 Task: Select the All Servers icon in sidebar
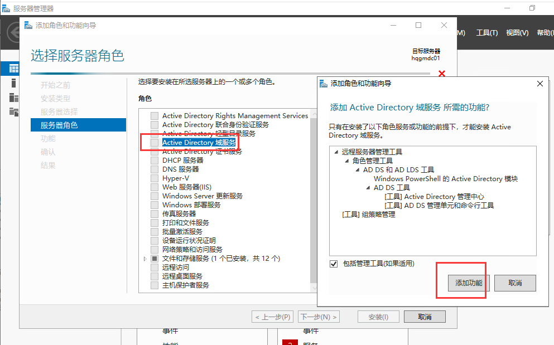13,98
